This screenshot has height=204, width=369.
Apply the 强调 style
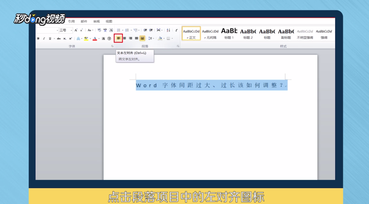click(324, 33)
